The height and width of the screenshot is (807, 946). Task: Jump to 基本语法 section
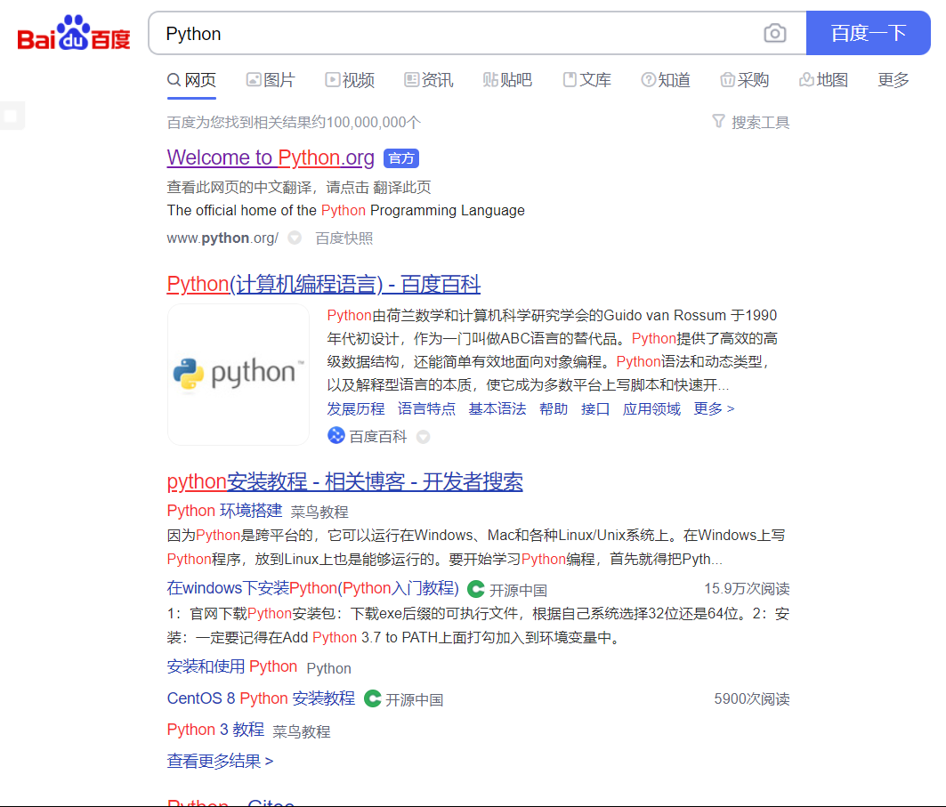coord(497,409)
